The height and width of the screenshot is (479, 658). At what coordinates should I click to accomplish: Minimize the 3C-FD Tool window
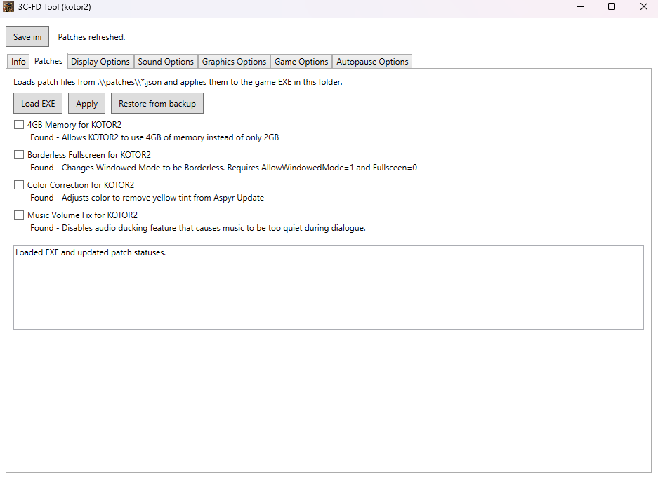[x=580, y=7]
